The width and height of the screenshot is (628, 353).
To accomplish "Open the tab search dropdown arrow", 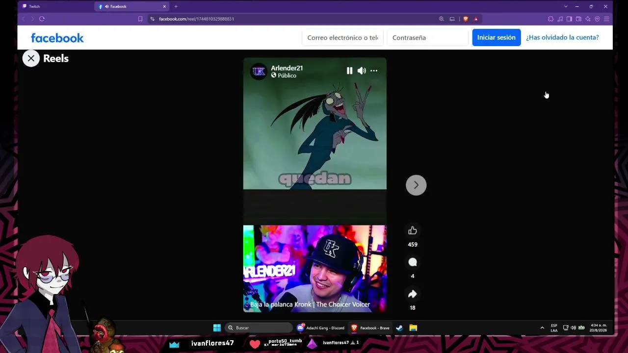I will [566, 6].
